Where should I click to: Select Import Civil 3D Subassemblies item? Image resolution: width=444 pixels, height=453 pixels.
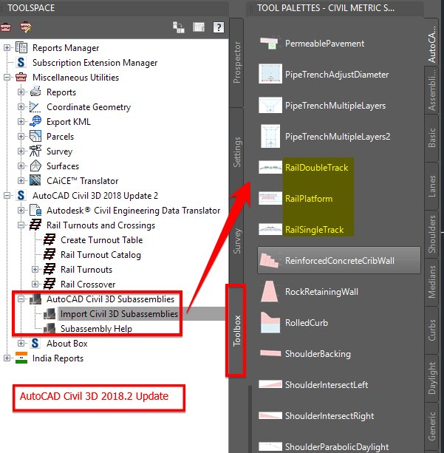pos(119,314)
